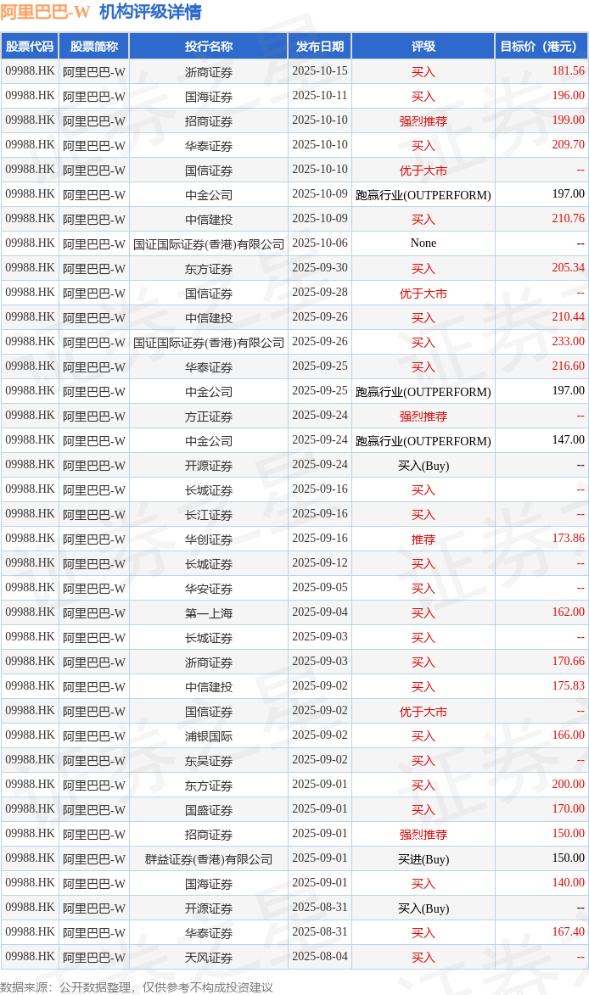
Task: Click target price 170.66
Action: coord(568,662)
